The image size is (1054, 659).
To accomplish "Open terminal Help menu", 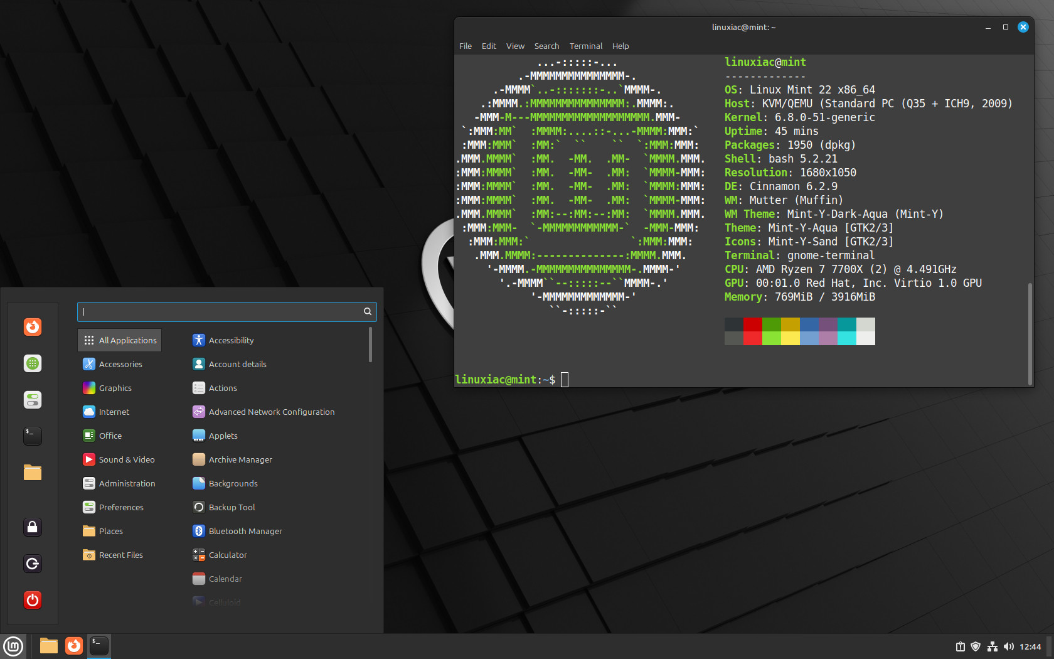I will [620, 46].
